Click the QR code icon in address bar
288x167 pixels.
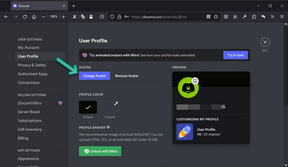click(x=209, y=17)
